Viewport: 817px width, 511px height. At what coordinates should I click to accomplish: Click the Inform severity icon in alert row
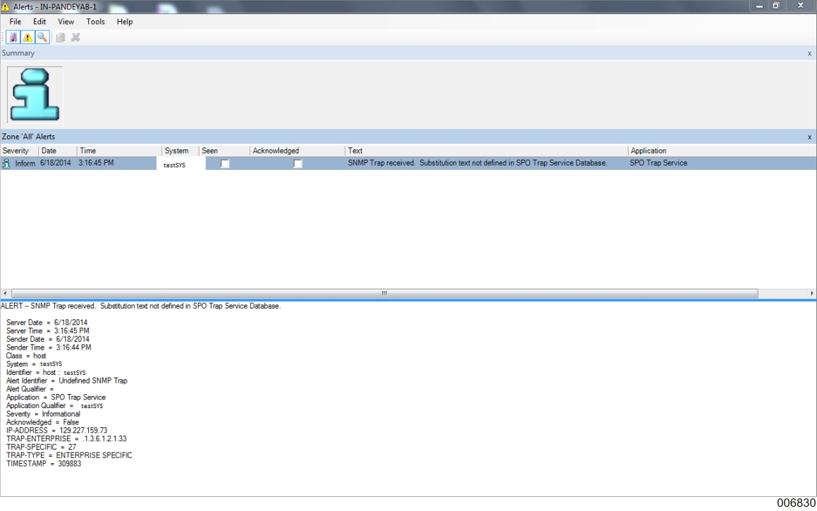pos(6,164)
